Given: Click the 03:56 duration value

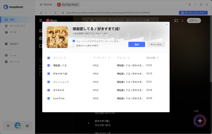Looking at the screenshot, I should point(149,90).
